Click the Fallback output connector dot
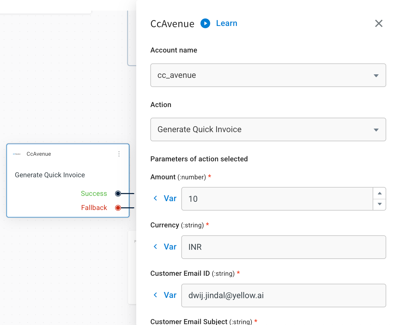The width and height of the screenshot is (398, 325). 118,208
